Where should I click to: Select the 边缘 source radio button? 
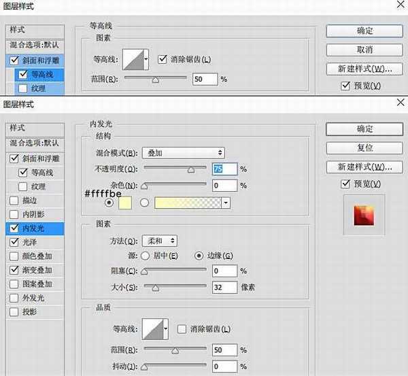click(199, 256)
